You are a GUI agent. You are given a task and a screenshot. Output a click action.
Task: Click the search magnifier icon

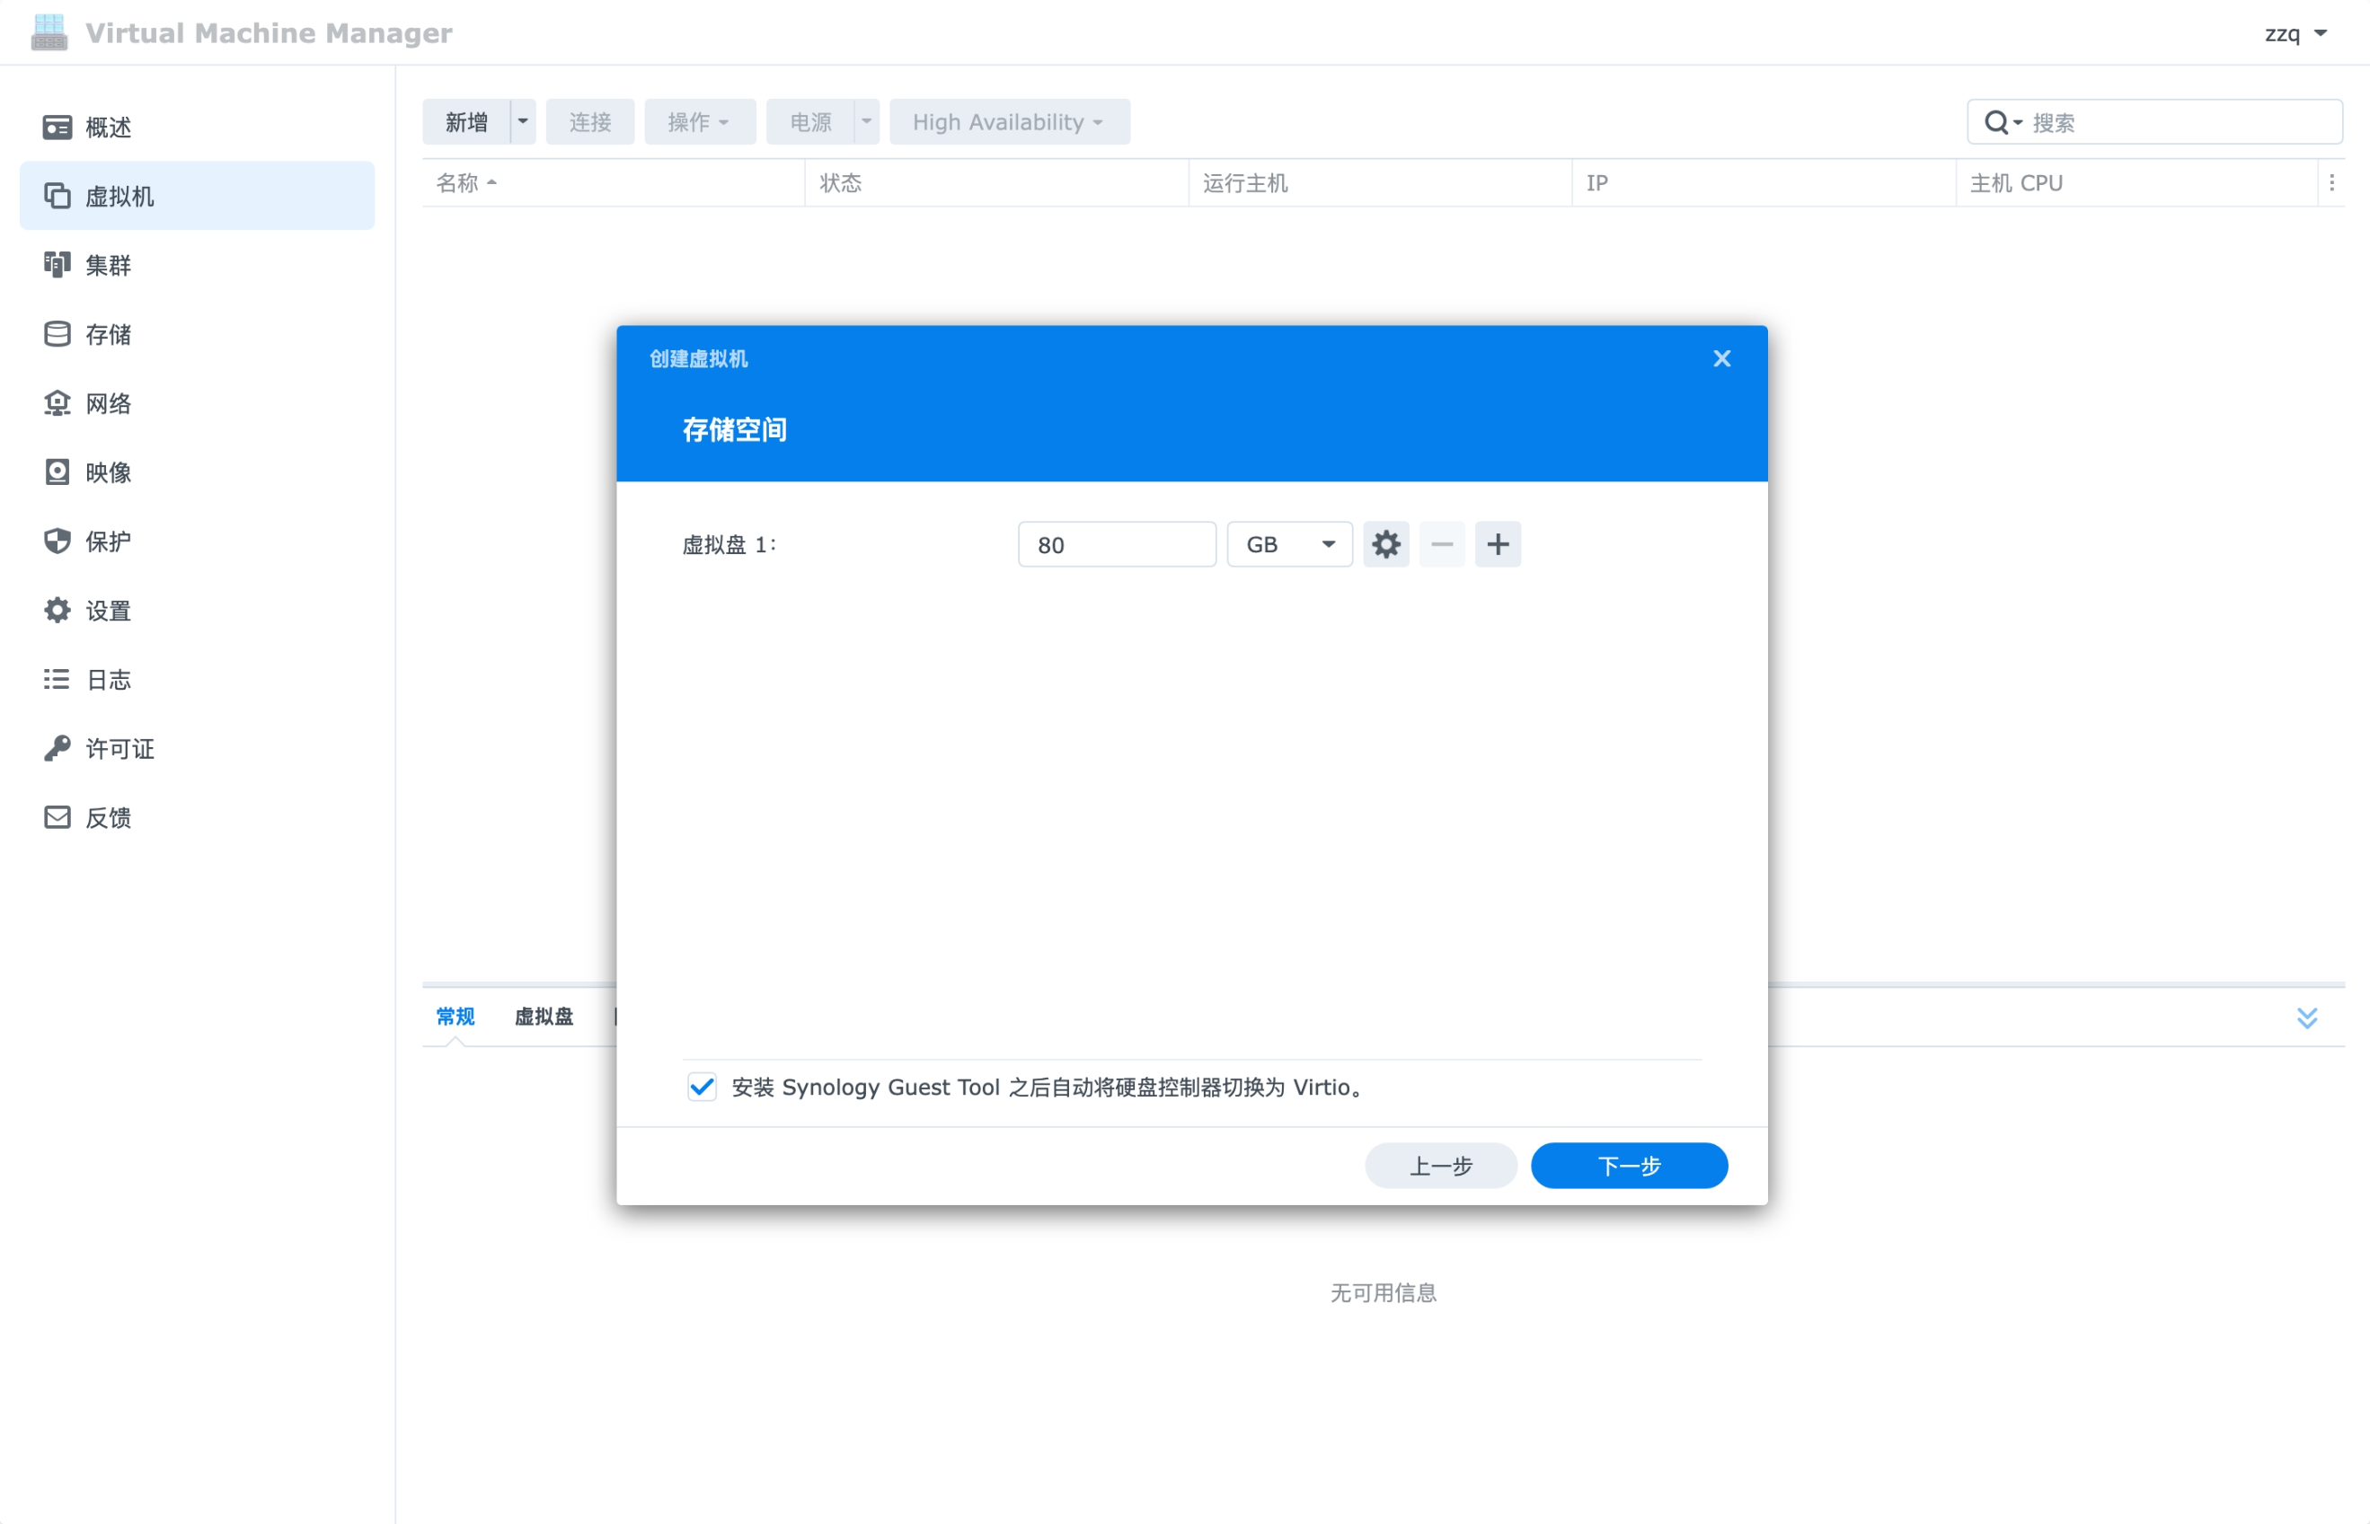[x=1995, y=123]
